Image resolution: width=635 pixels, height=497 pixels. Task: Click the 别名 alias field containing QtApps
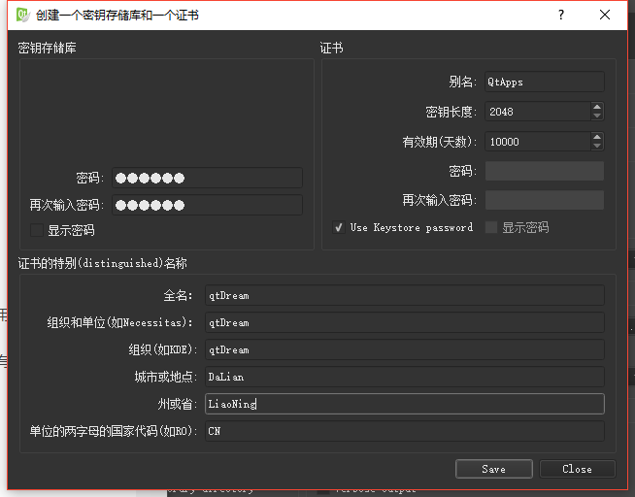pyautogui.click(x=545, y=82)
